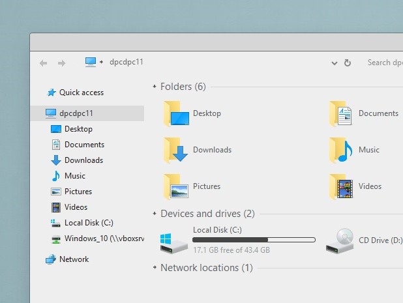This screenshot has height=303, width=403.
Task: Click the Network locations (1) header
Action: pyautogui.click(x=207, y=268)
